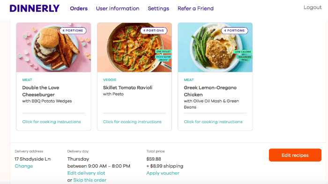Click the 4 Portions badge on the ravioli

click(x=154, y=30)
